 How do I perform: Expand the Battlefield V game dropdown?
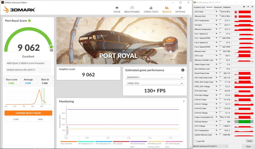coord(155,77)
